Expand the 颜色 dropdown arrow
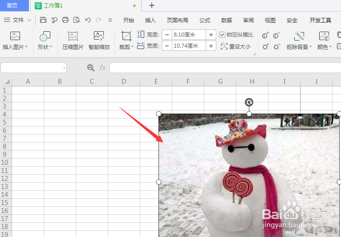 pos(331,47)
